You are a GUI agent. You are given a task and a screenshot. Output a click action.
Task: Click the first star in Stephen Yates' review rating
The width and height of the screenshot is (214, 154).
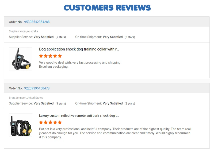point(41,56)
